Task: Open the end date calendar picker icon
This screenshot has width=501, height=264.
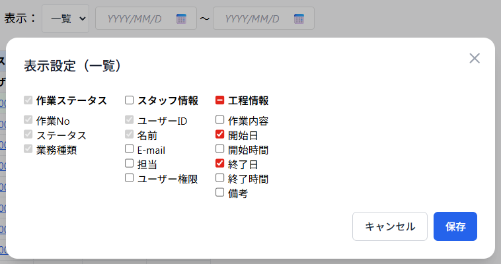Action: (x=299, y=18)
